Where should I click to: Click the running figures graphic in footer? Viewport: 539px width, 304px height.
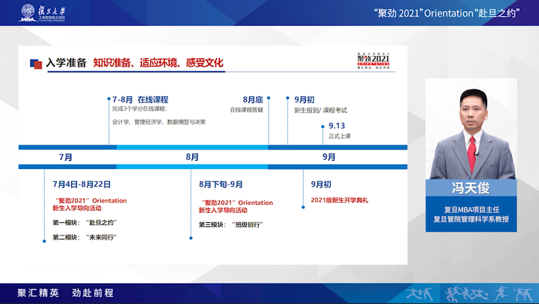click(x=470, y=294)
